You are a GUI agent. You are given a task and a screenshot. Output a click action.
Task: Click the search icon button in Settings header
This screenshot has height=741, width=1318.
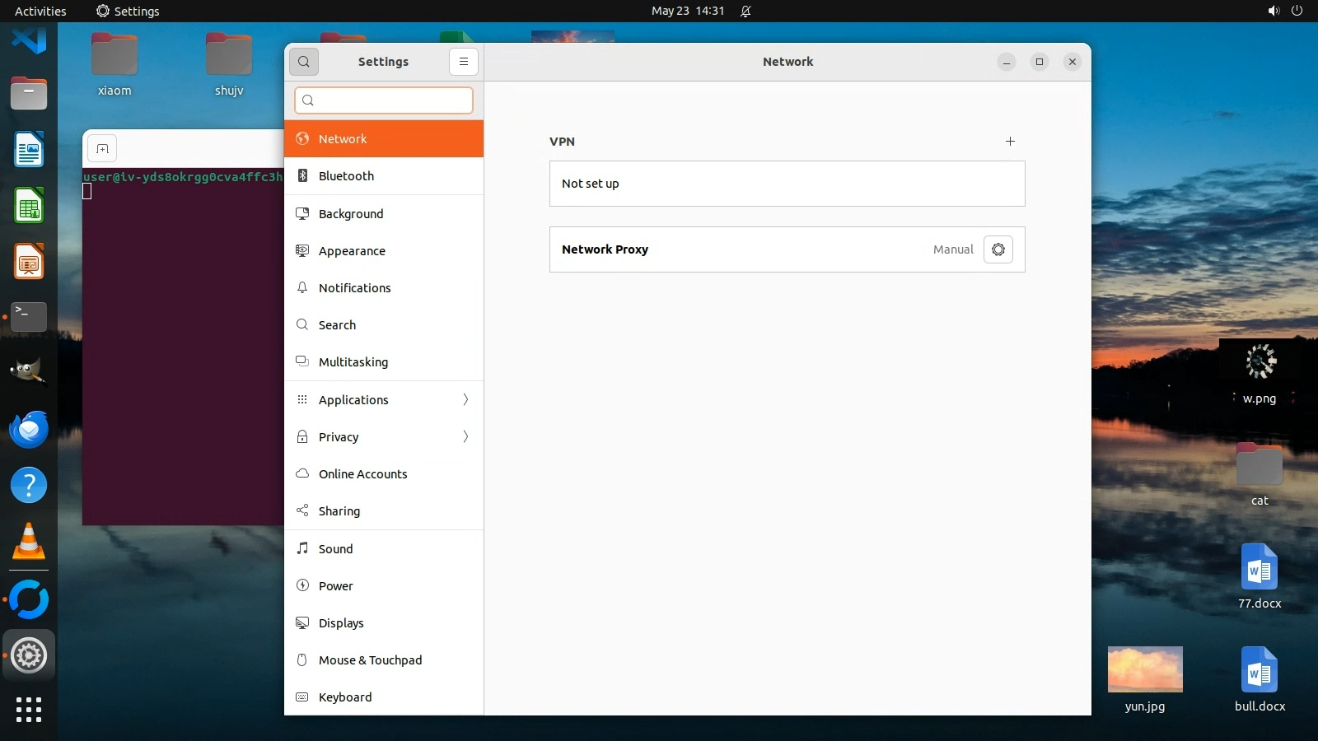pyautogui.click(x=304, y=62)
